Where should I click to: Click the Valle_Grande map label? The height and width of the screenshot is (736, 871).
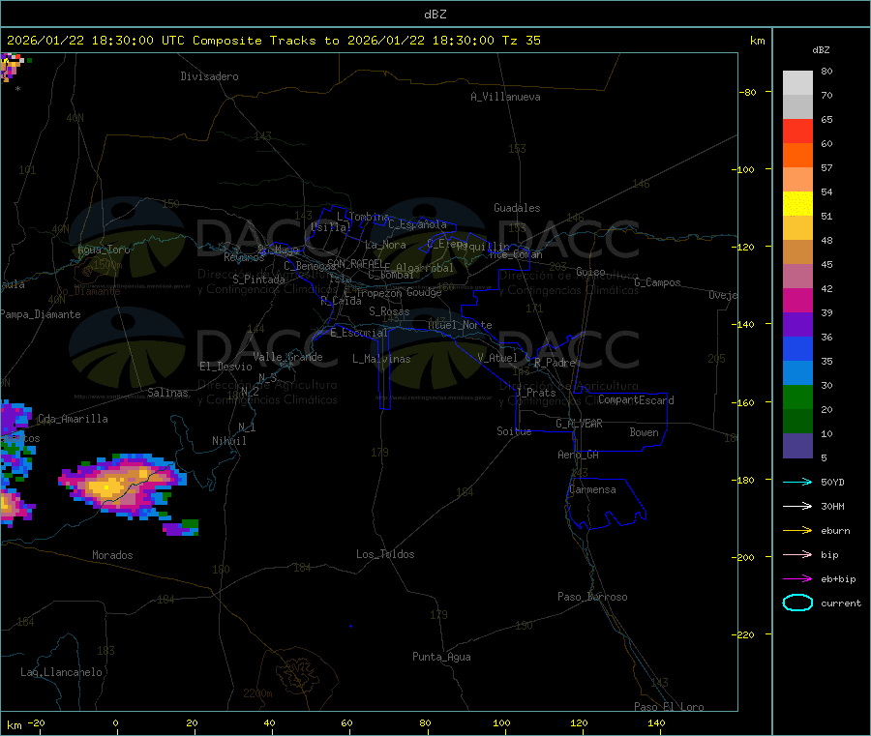coord(287,357)
